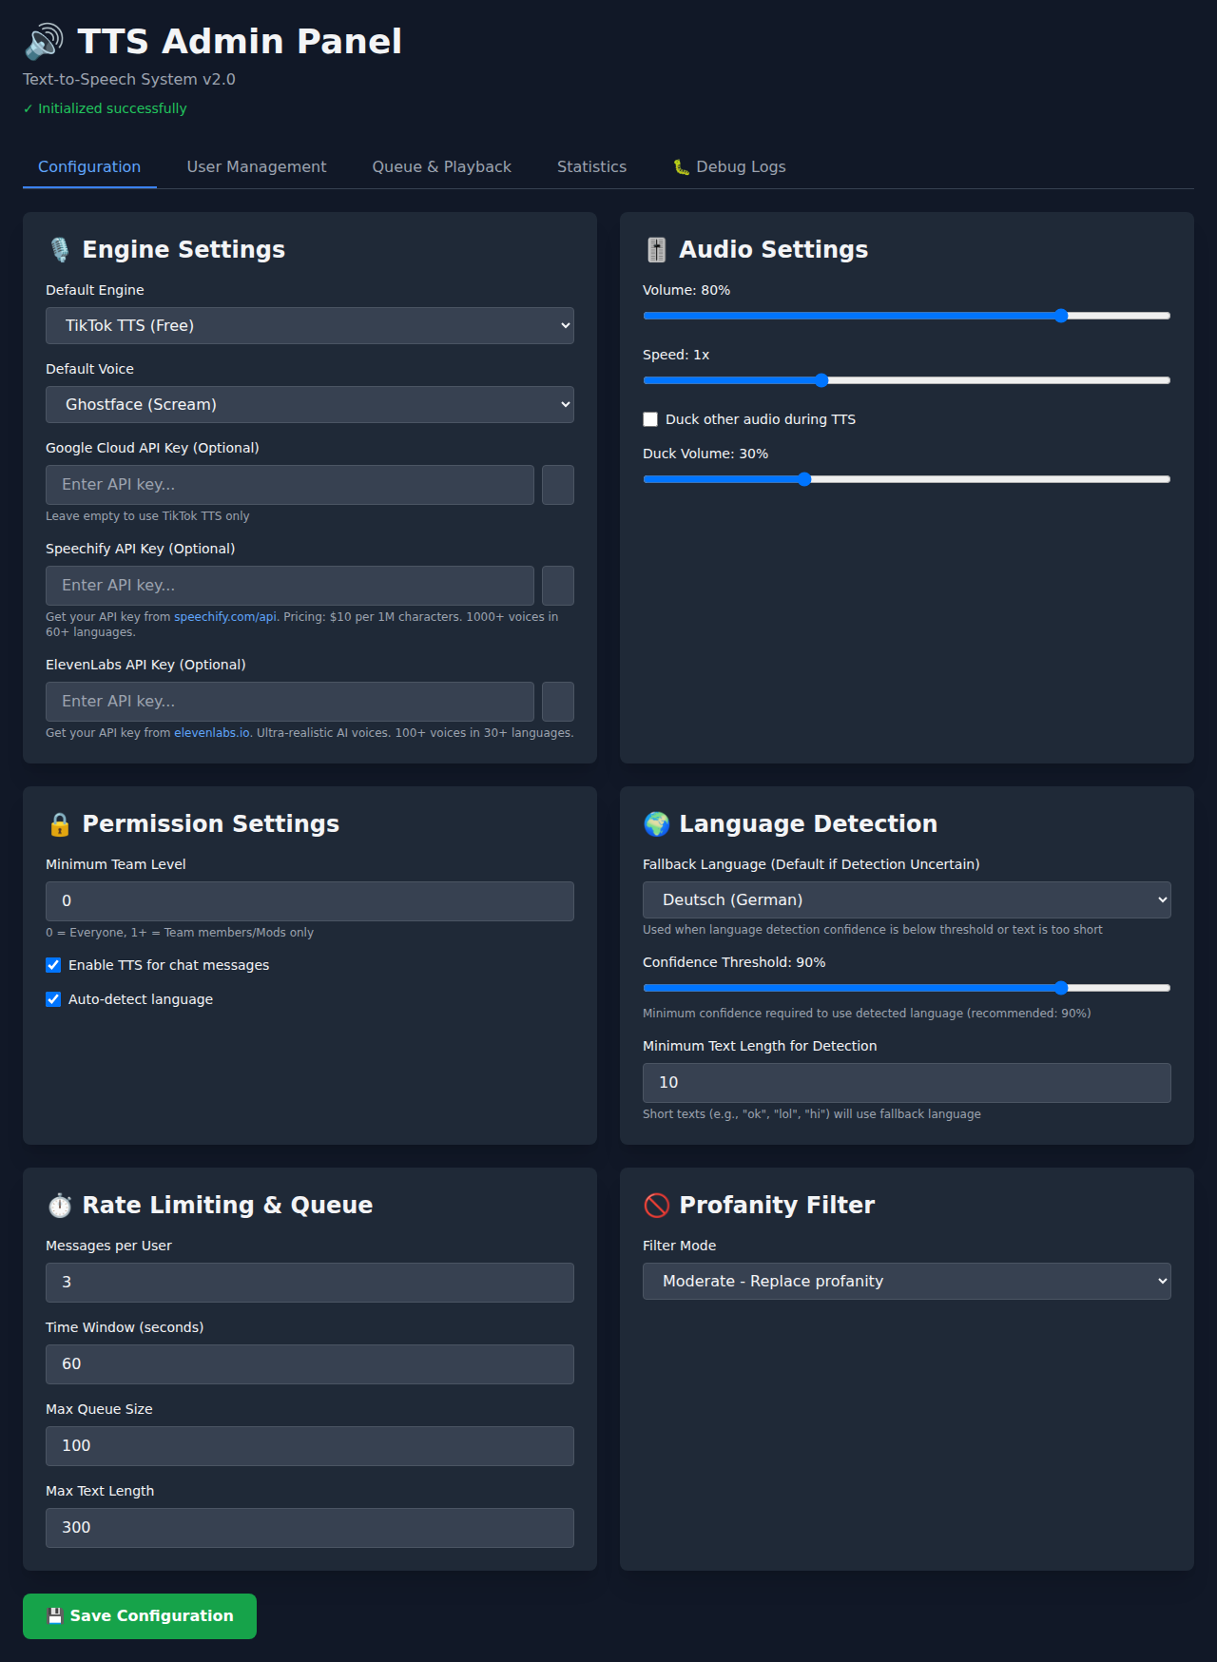Switch to the User Management tab
Image resolution: width=1217 pixels, height=1662 pixels.
(257, 166)
